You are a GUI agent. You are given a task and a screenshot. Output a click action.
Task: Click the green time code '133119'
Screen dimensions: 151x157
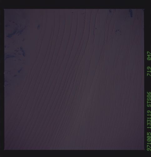[x=149, y=119]
